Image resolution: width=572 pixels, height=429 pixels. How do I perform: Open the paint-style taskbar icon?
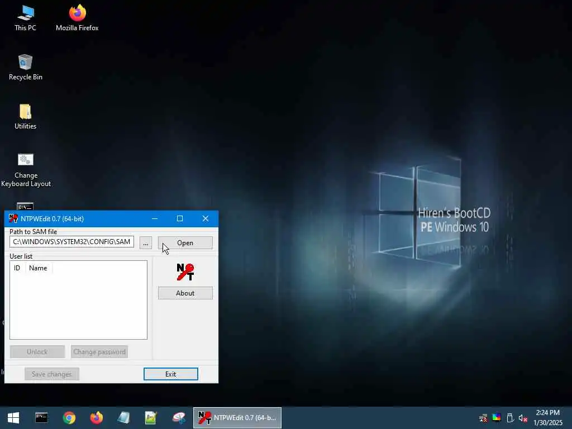tap(179, 418)
